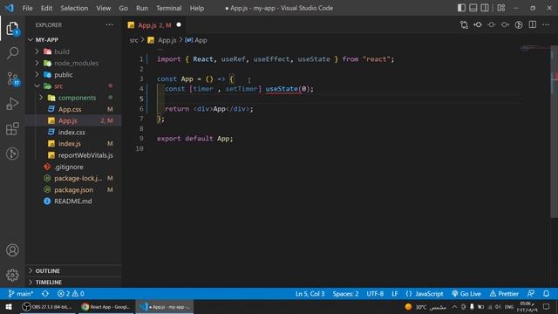Change encoding via UTF-8
558x314 pixels.
[x=375, y=294]
